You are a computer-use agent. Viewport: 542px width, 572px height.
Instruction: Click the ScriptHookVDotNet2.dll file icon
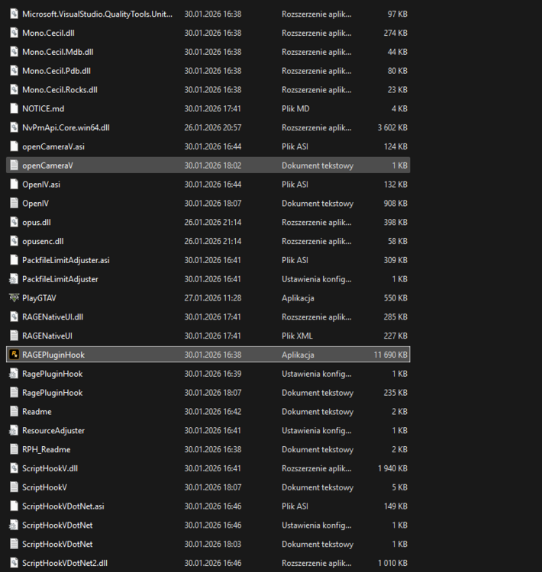coord(14,563)
